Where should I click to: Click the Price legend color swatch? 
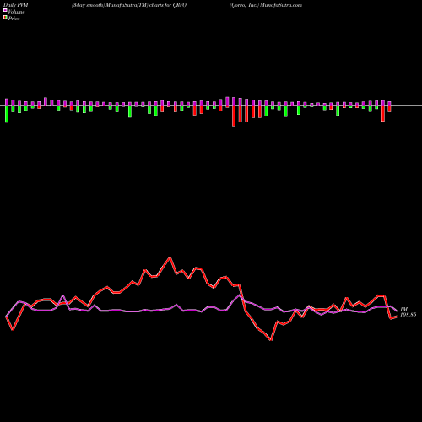click(5, 18)
